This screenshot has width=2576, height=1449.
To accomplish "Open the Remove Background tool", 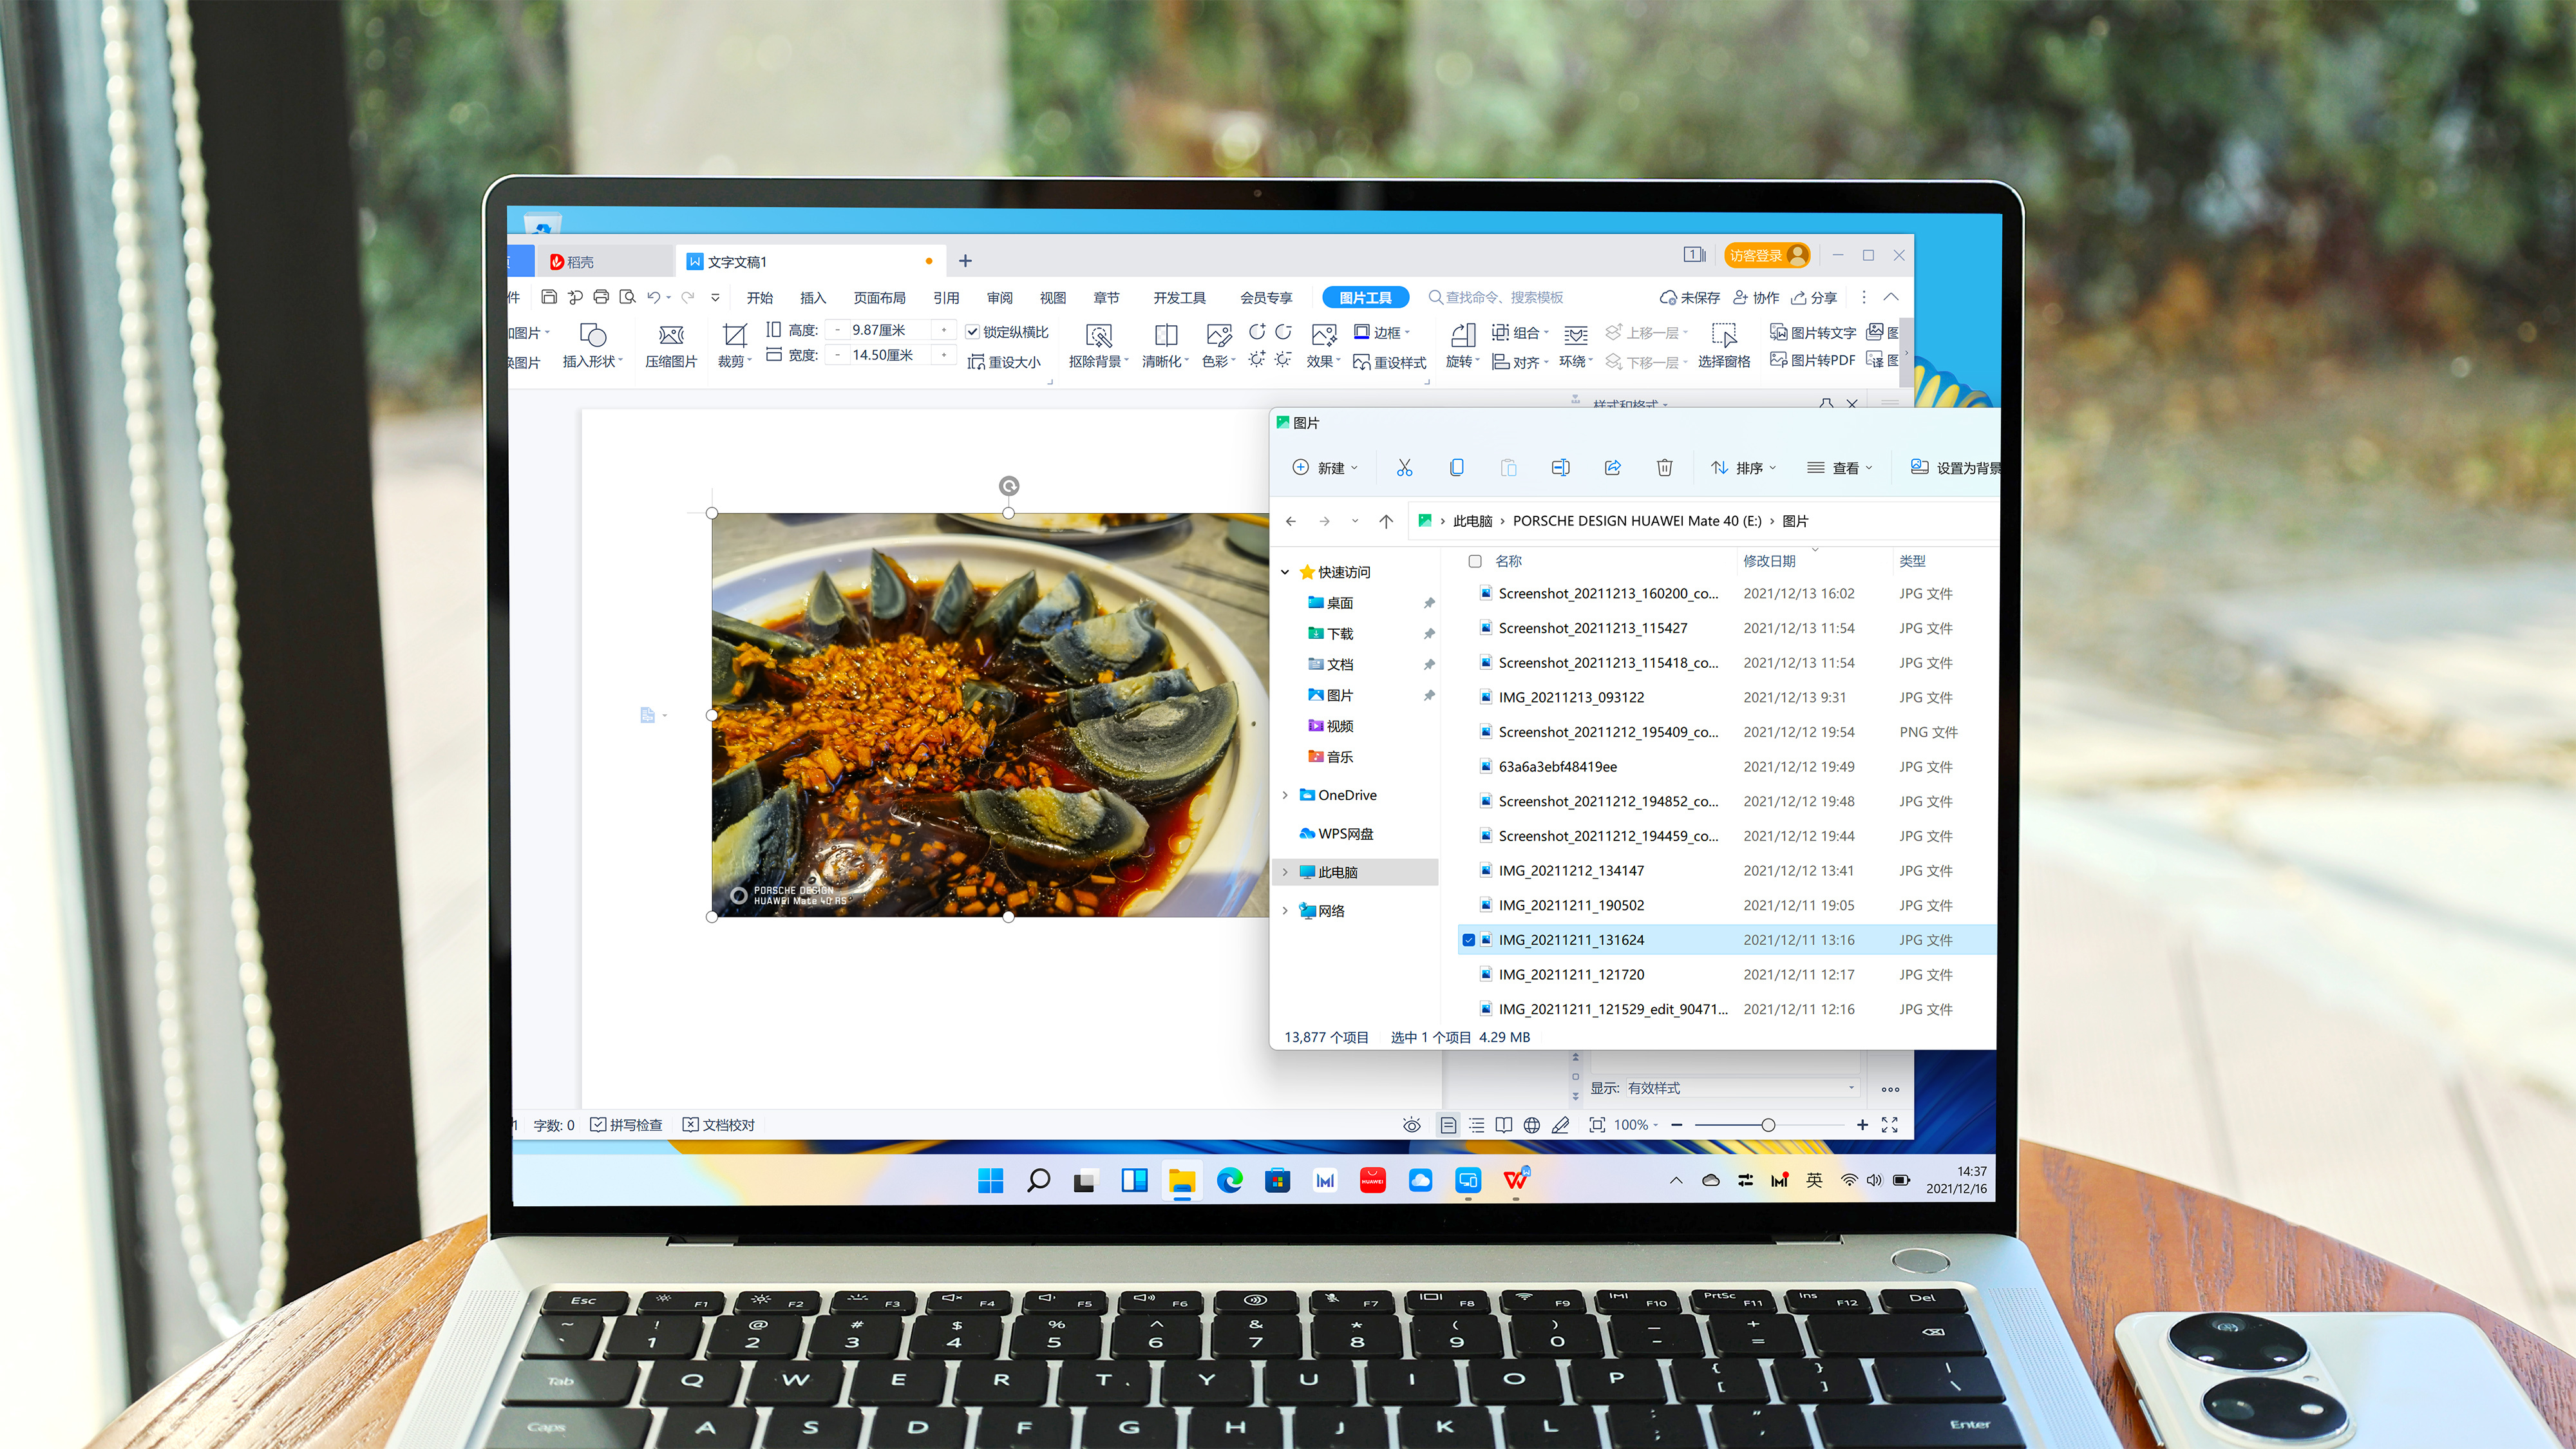I will (x=1098, y=336).
